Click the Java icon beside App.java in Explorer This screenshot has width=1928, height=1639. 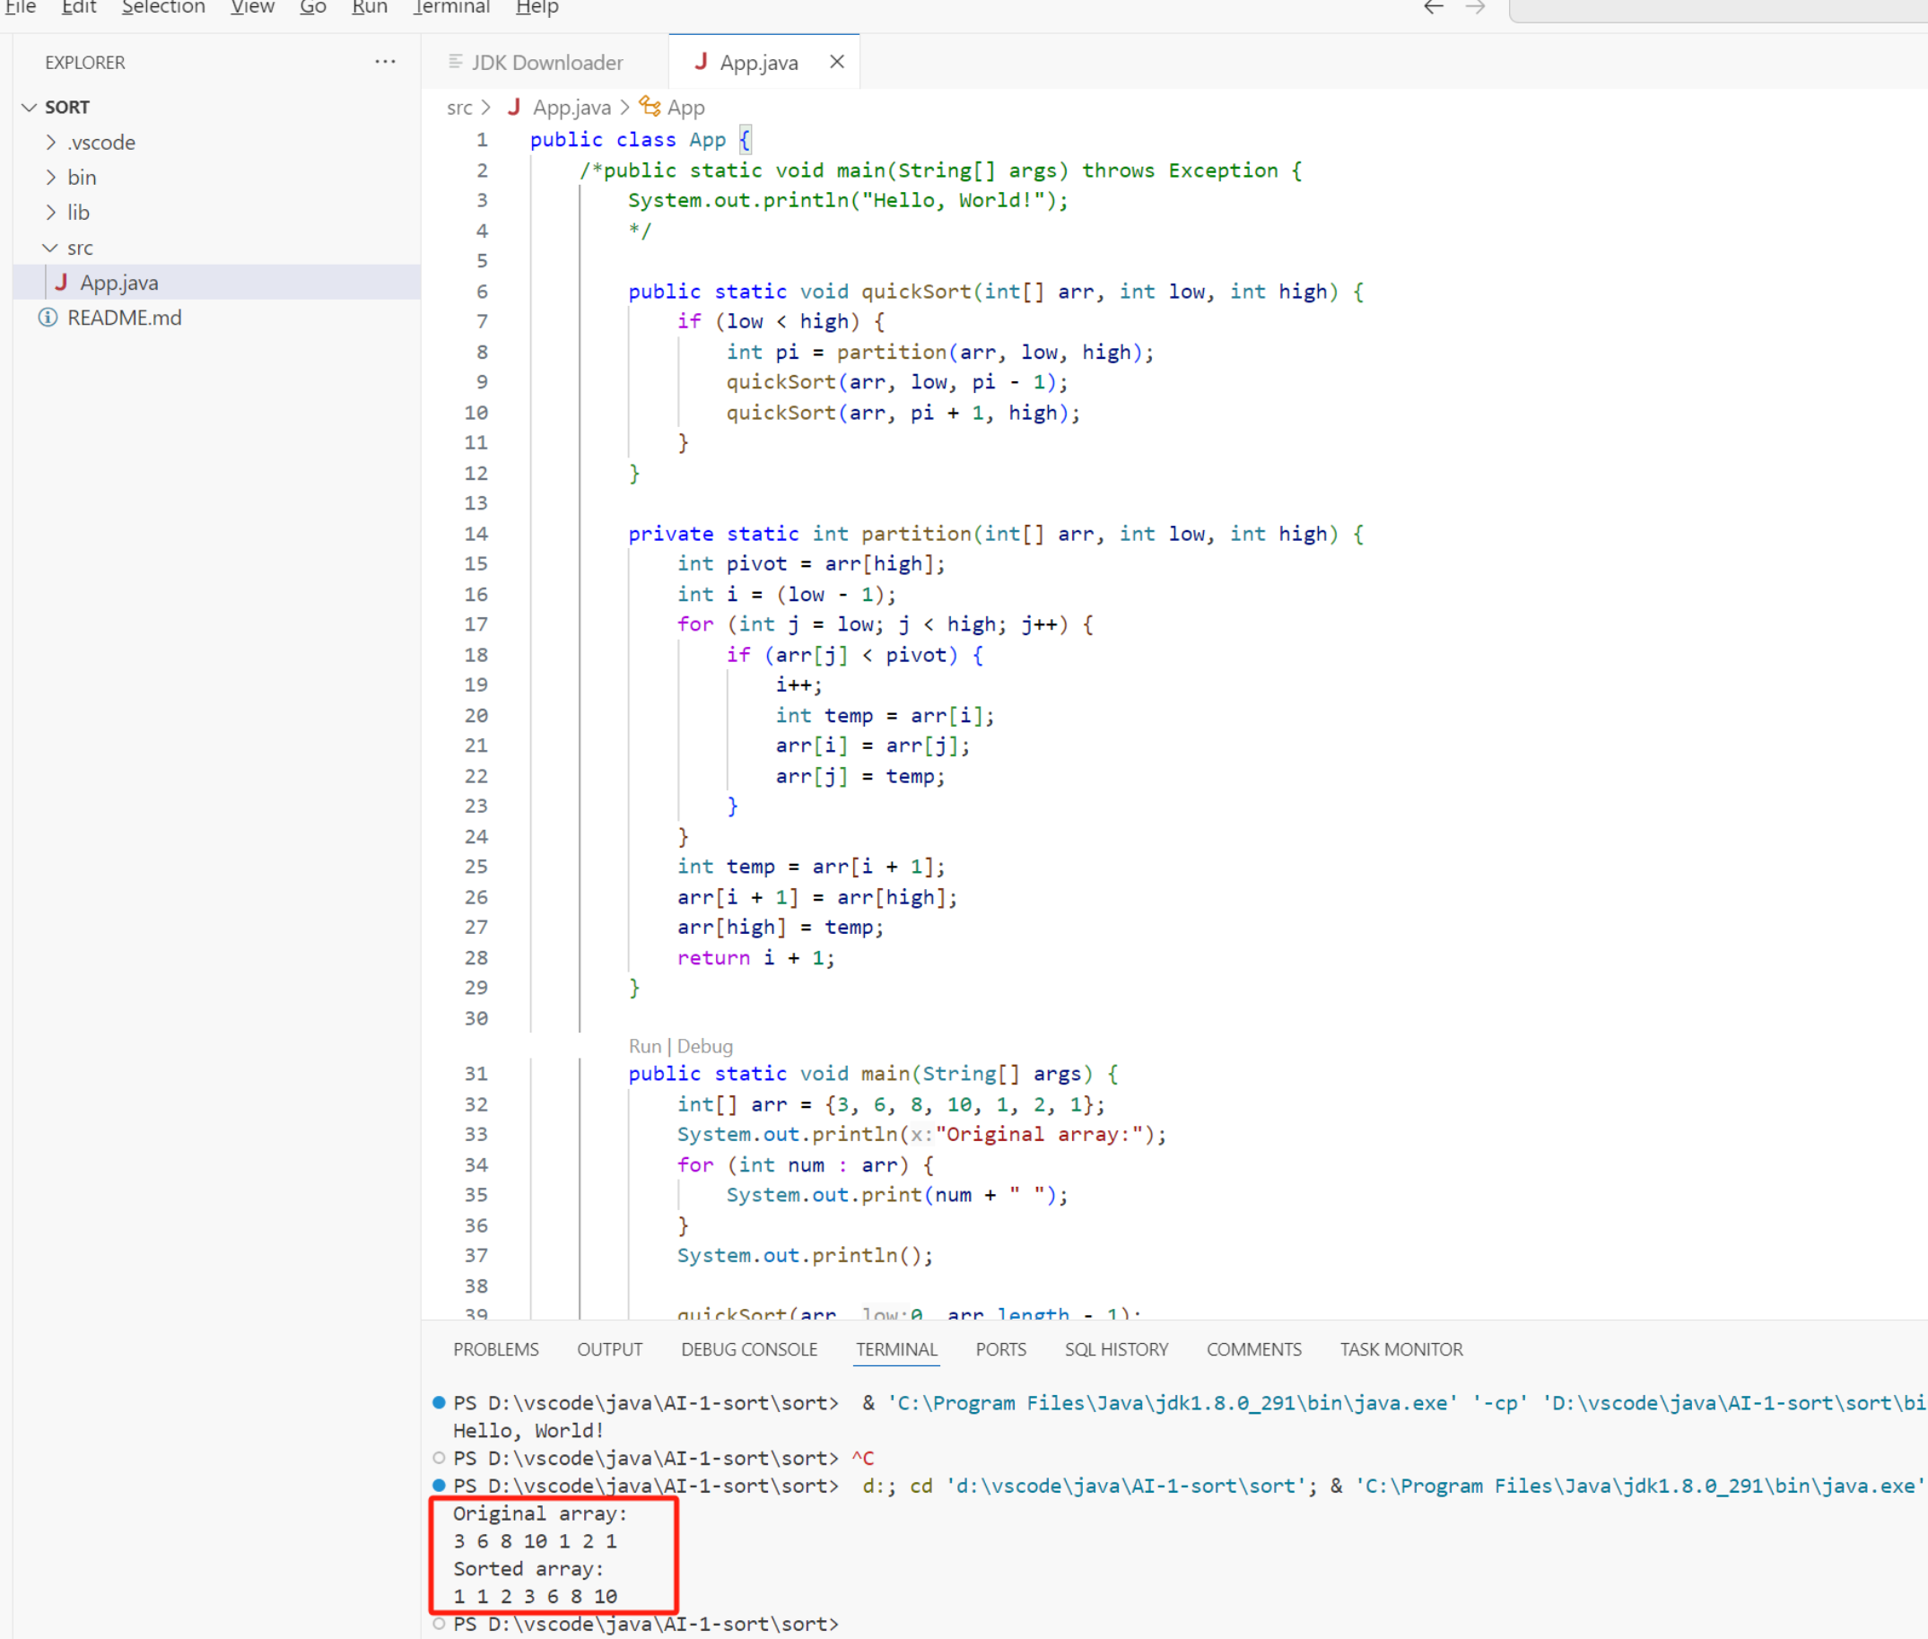(x=61, y=283)
